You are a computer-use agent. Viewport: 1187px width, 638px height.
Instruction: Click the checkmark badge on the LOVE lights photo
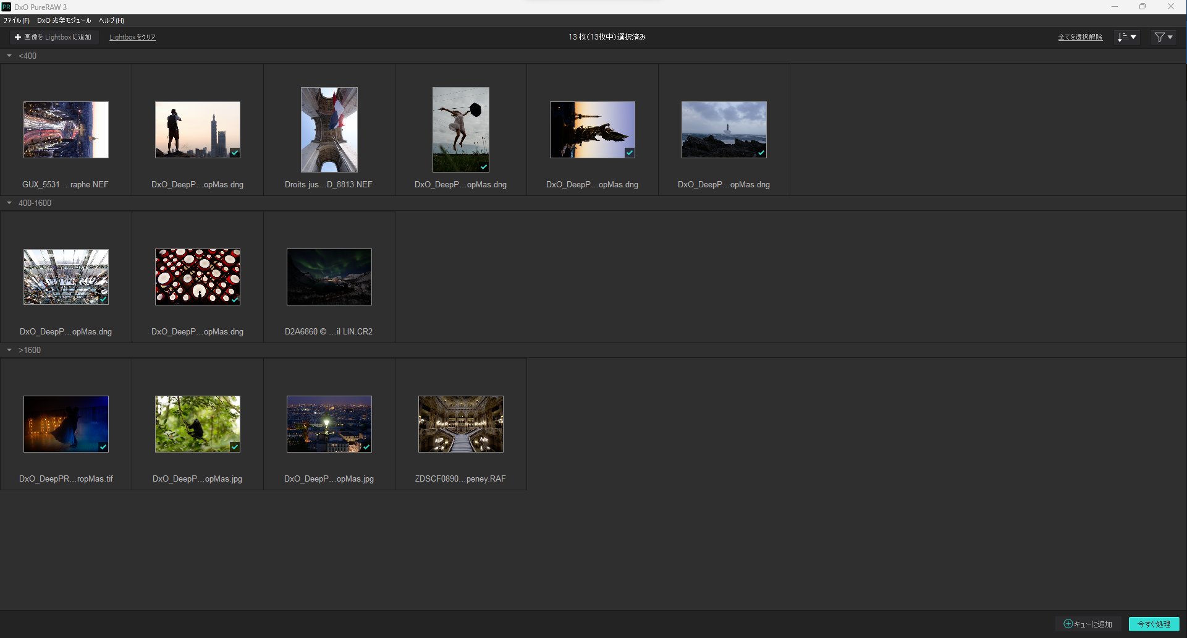pos(103,447)
